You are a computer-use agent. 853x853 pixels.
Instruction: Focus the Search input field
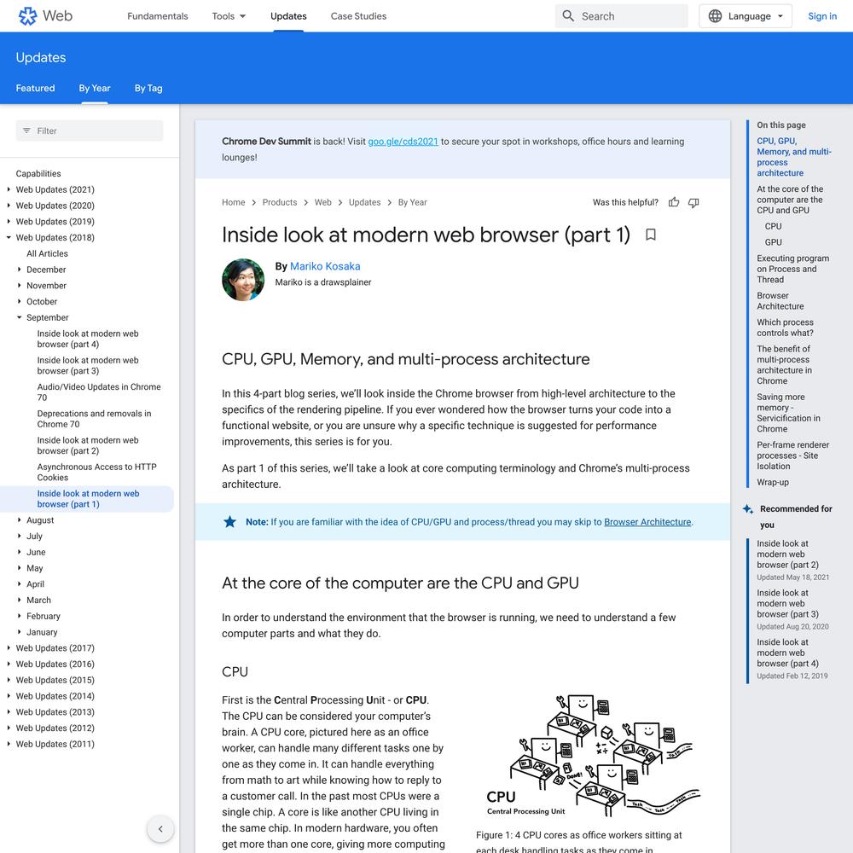[621, 15]
